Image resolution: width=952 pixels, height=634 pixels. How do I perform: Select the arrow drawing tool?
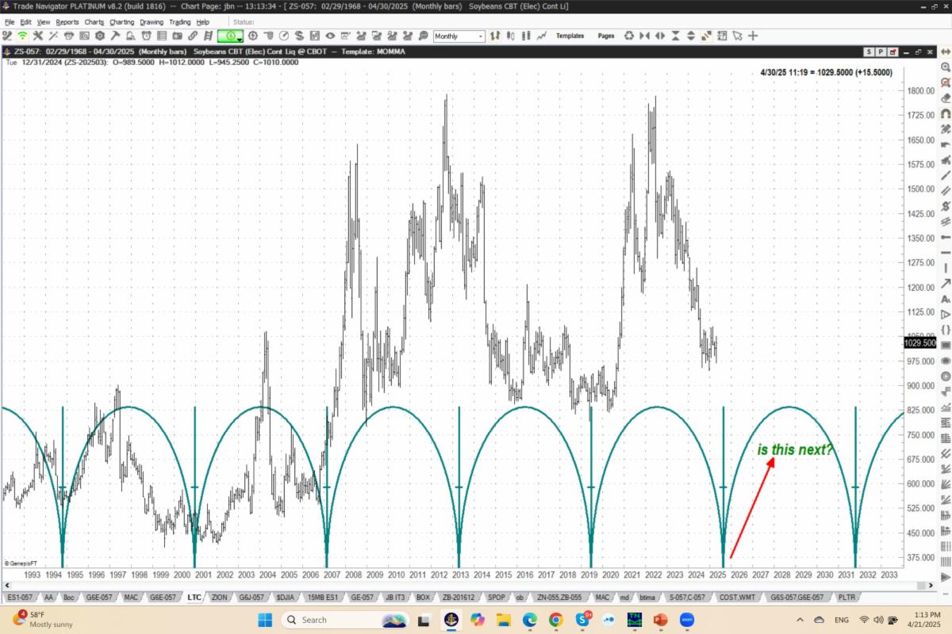pyautogui.click(x=945, y=284)
